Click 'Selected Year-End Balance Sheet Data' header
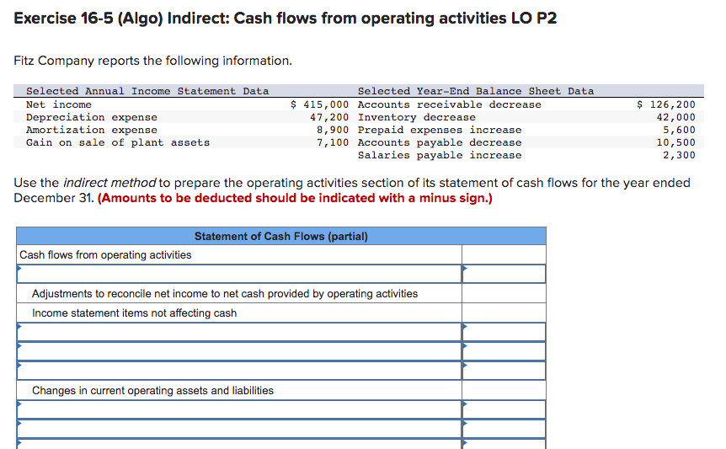 coord(476,91)
